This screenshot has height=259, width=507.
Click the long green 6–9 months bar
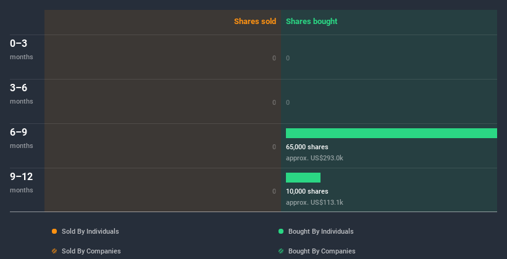click(391, 133)
